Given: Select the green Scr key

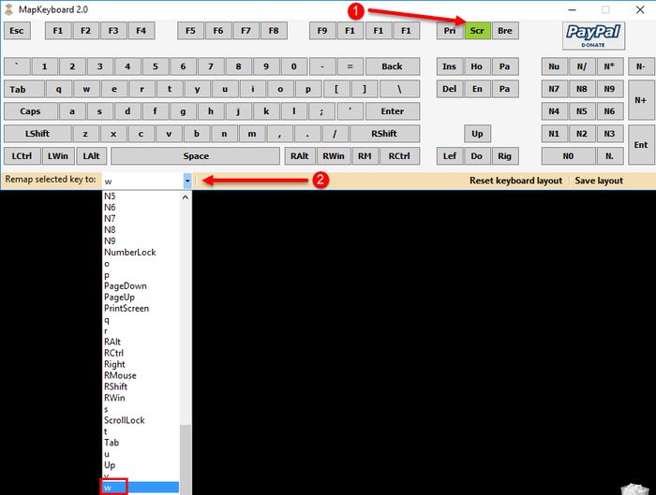Looking at the screenshot, I should click(x=477, y=31).
